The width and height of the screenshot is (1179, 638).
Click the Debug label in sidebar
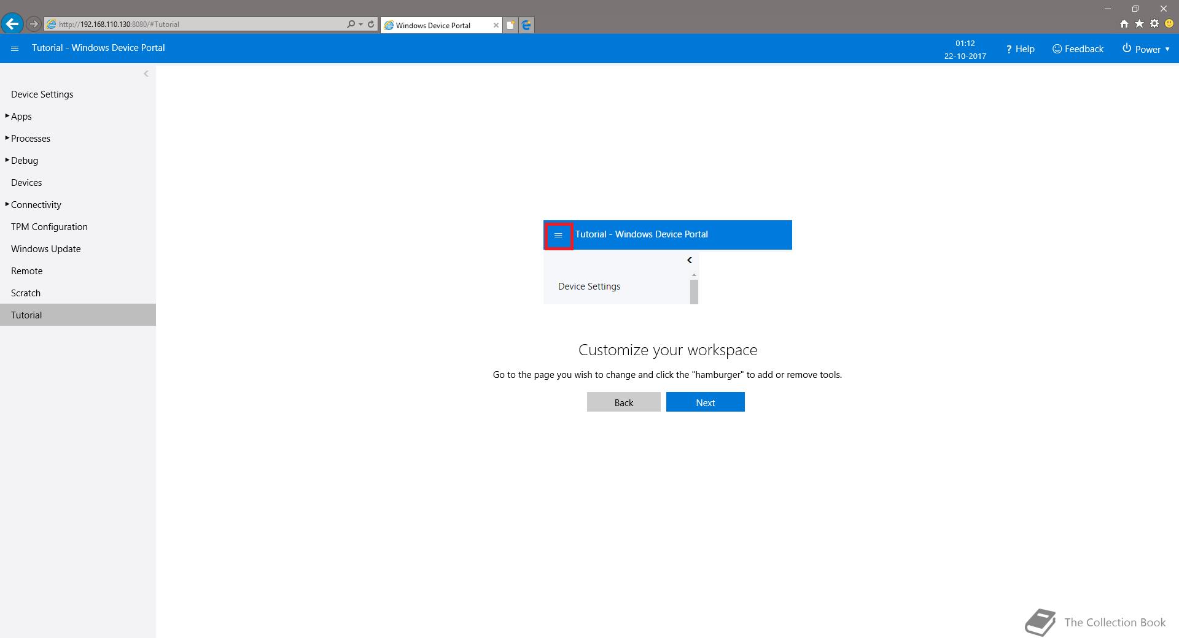[x=25, y=161]
